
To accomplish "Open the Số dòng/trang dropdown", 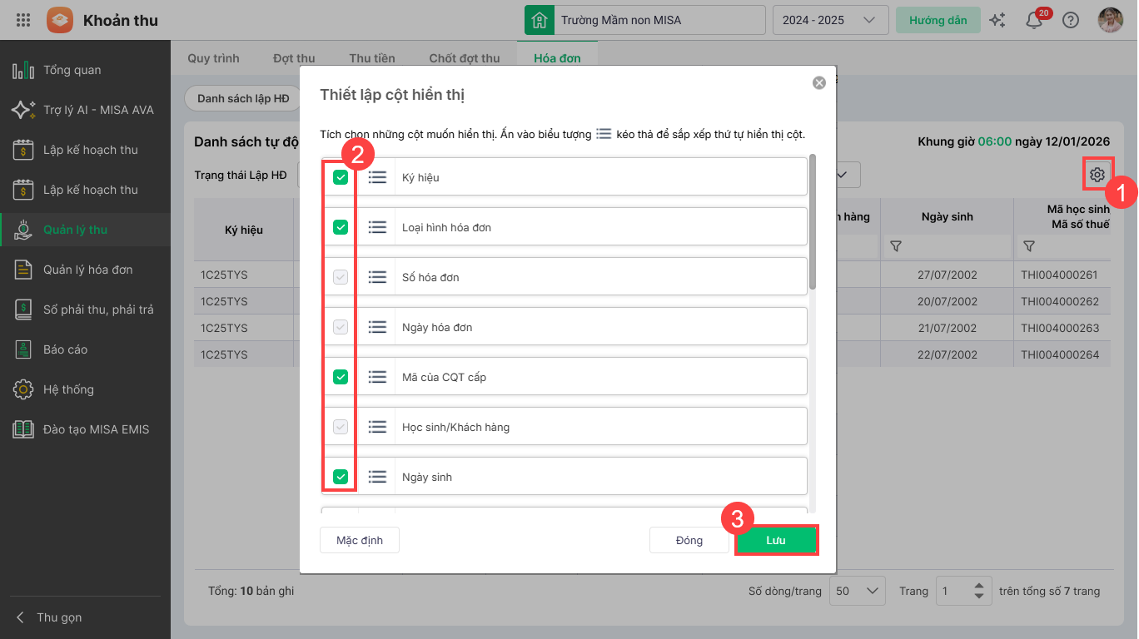I will pos(857,591).
